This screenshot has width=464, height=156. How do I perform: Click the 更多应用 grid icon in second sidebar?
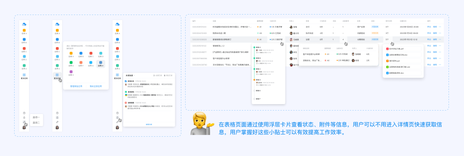[x=57, y=75]
